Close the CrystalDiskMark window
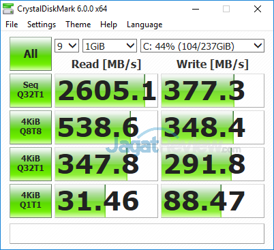 (x=258, y=9)
